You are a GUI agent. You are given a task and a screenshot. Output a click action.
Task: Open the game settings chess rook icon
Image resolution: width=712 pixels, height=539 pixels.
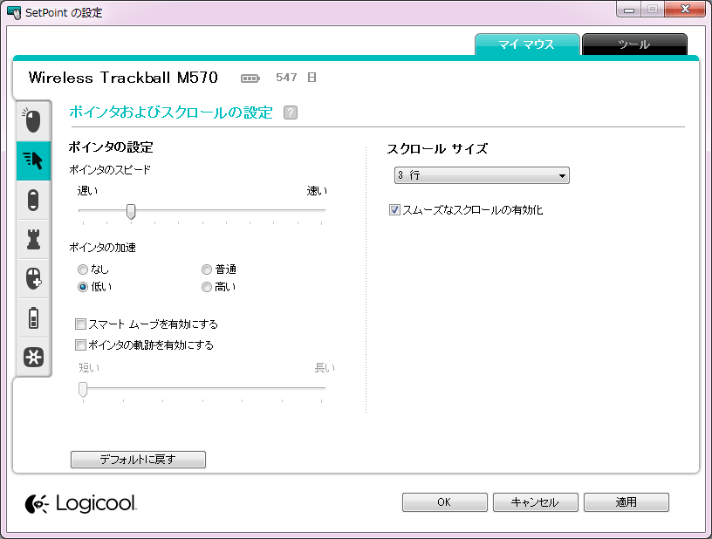tap(33, 239)
